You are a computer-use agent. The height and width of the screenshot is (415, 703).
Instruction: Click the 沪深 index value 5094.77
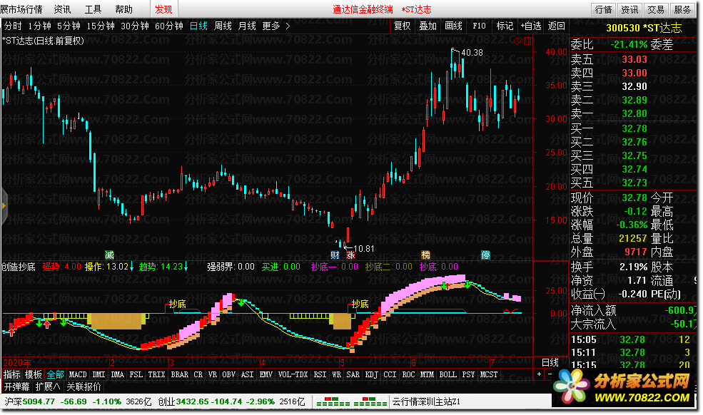click(x=39, y=401)
